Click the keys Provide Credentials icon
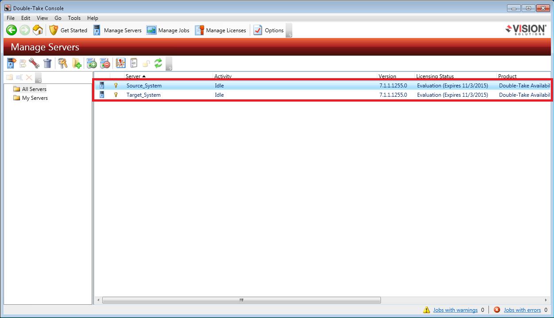This screenshot has height=318, width=554. click(63, 64)
